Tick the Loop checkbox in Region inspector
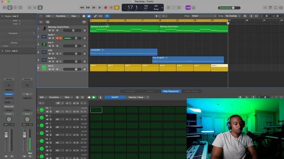Viewport: 284px width, 159px height. click(x=20, y=24)
